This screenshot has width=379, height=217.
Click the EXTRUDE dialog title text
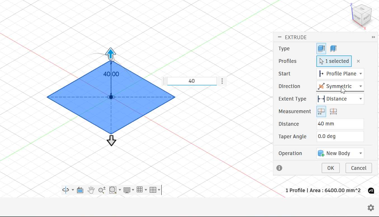coord(296,37)
